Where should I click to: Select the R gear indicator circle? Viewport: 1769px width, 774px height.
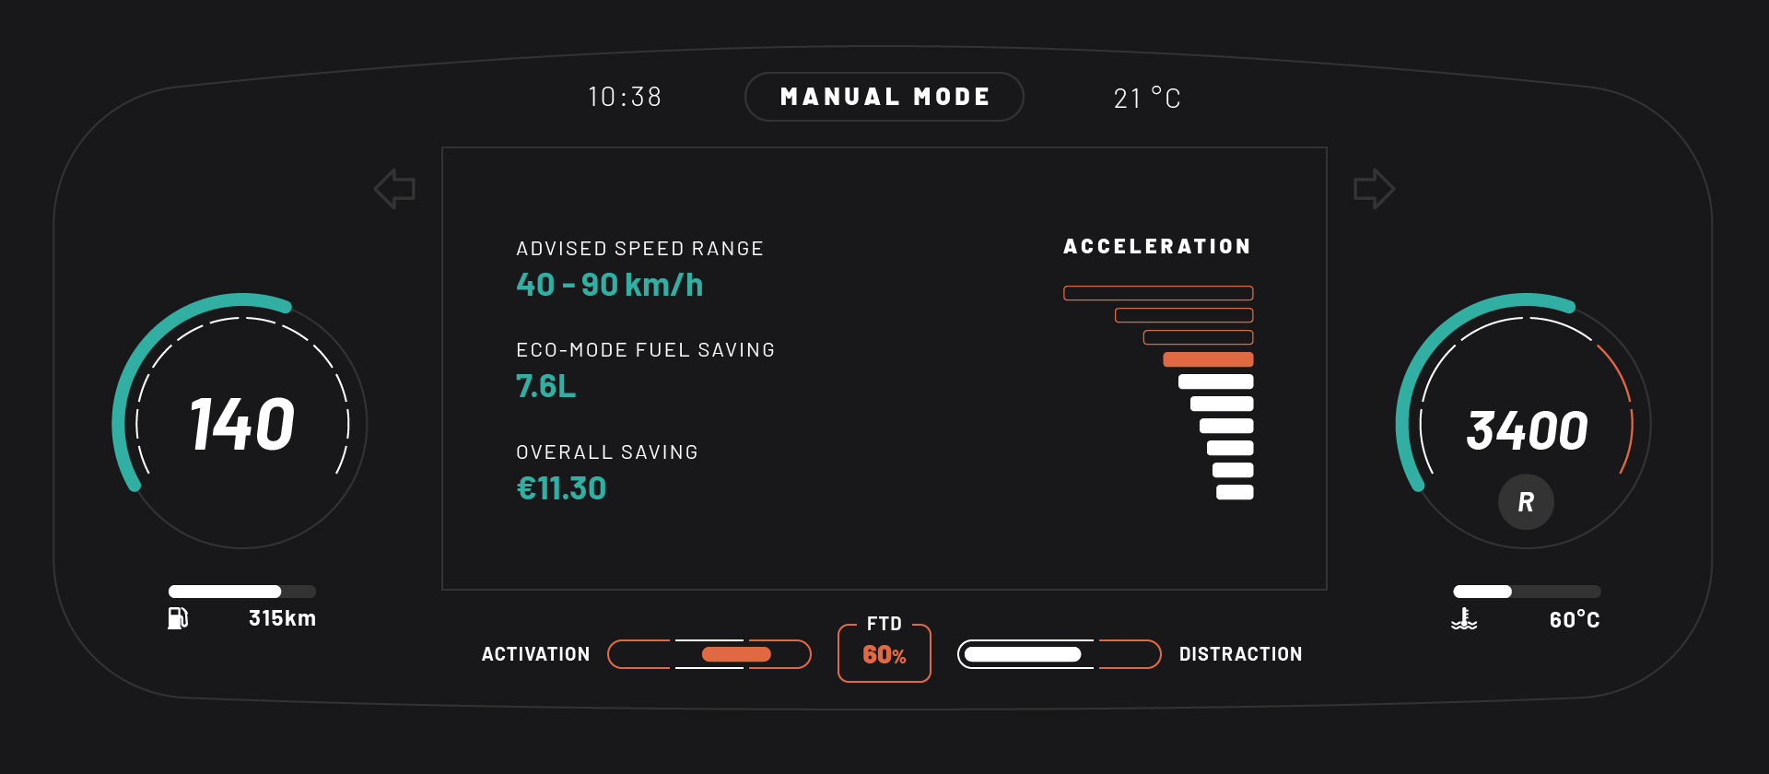(x=1526, y=502)
